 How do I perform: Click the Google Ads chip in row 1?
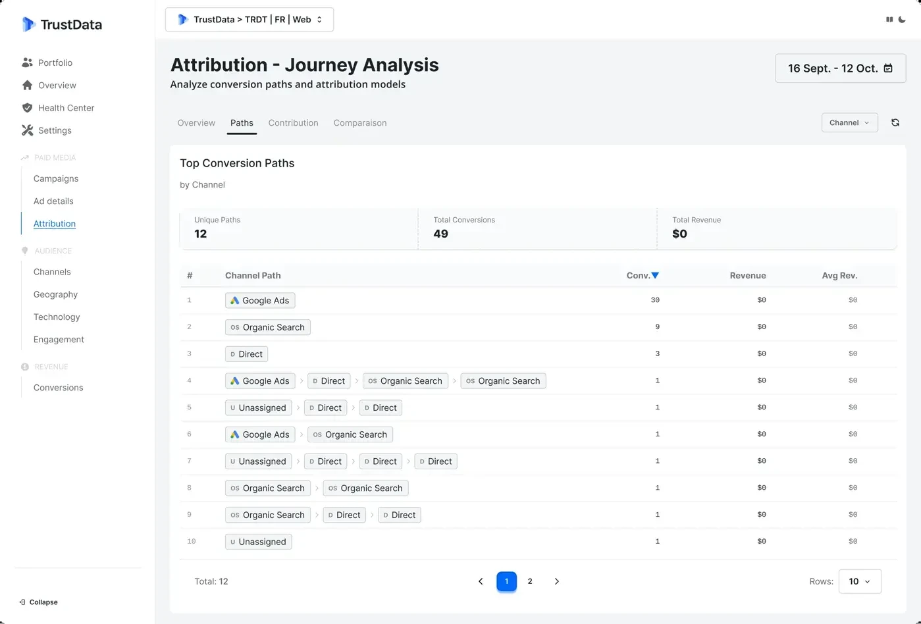260,300
